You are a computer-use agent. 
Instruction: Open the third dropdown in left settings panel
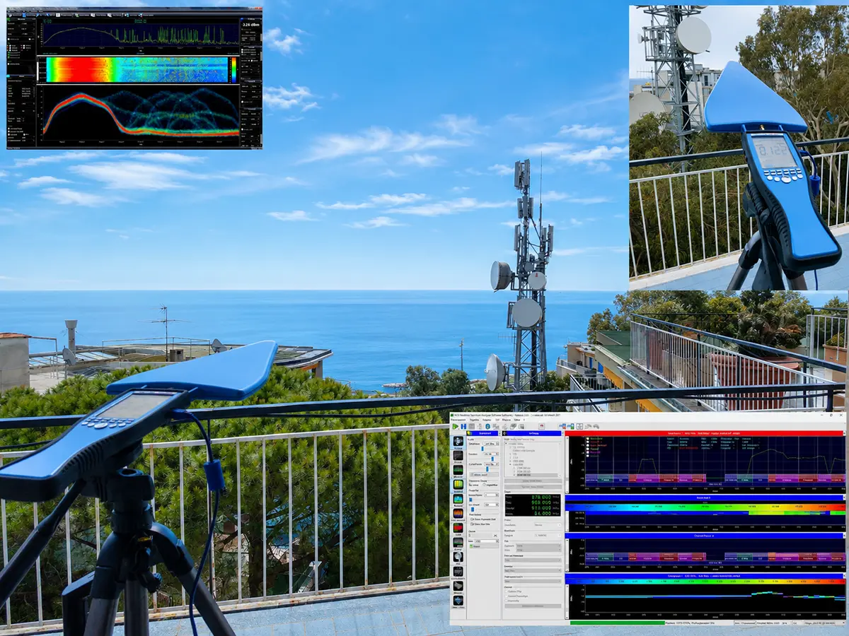[x=490, y=464]
